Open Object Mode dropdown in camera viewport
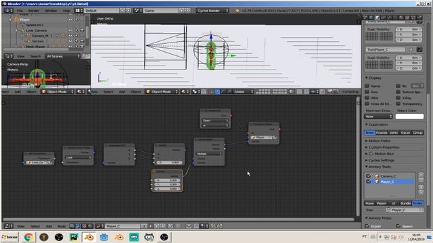The height and width of the screenshot is (243, 433). coord(57,92)
